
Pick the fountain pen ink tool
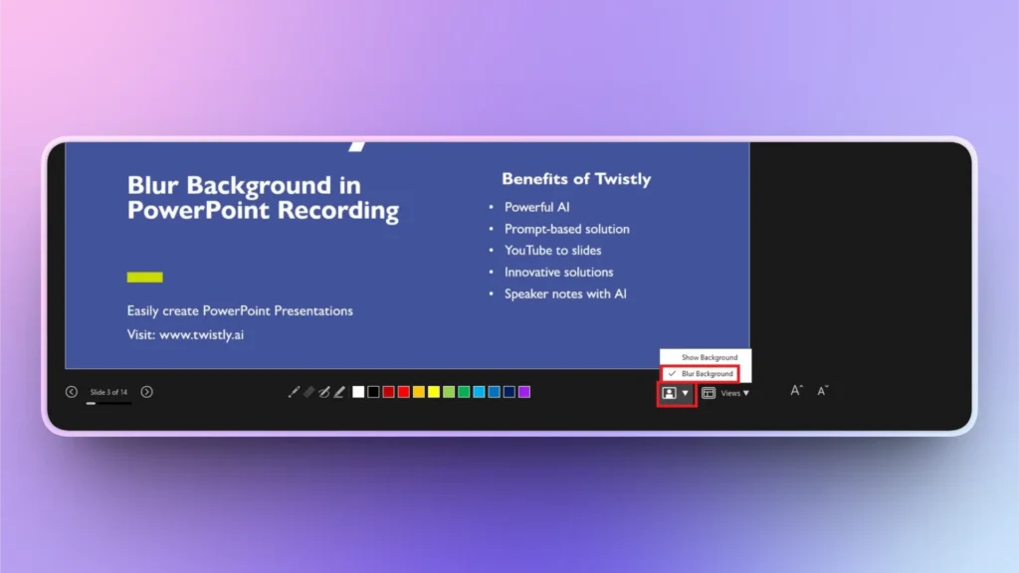[324, 391]
